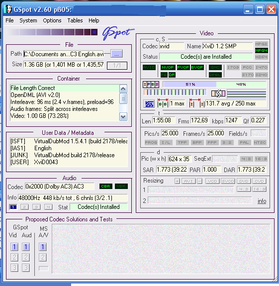Click the FCC indicator

coord(247,67)
